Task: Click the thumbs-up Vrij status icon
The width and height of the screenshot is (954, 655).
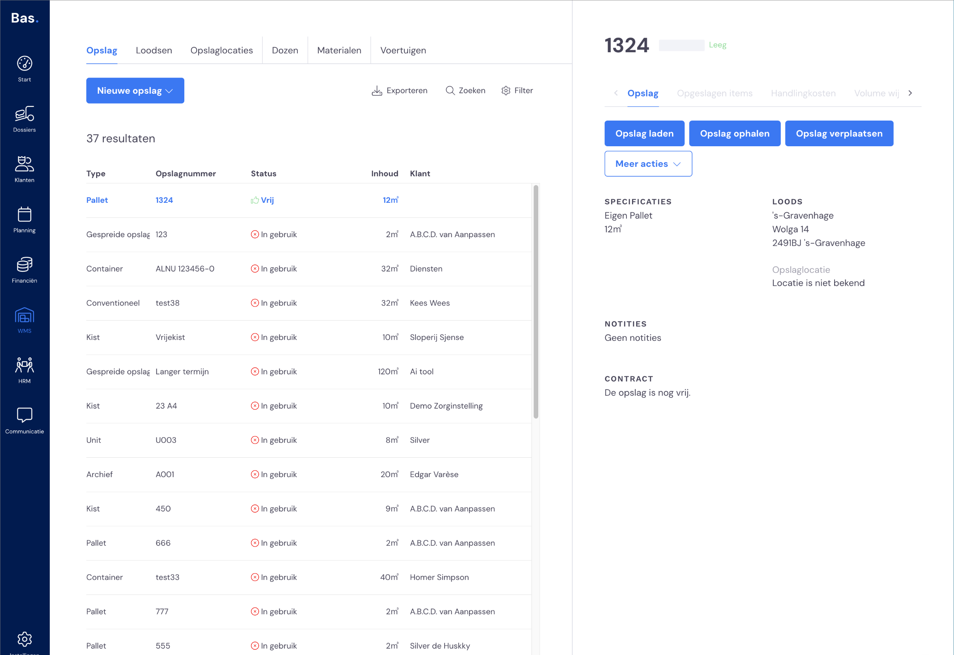Action: pyautogui.click(x=255, y=200)
